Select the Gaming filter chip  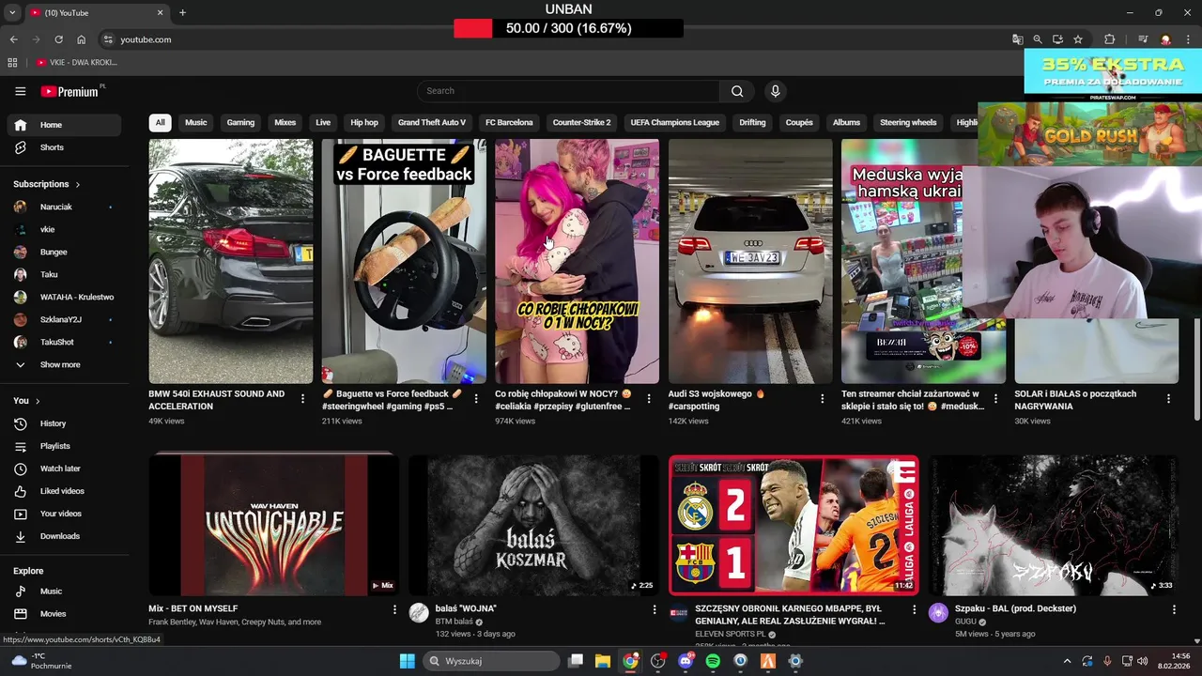tap(240, 123)
